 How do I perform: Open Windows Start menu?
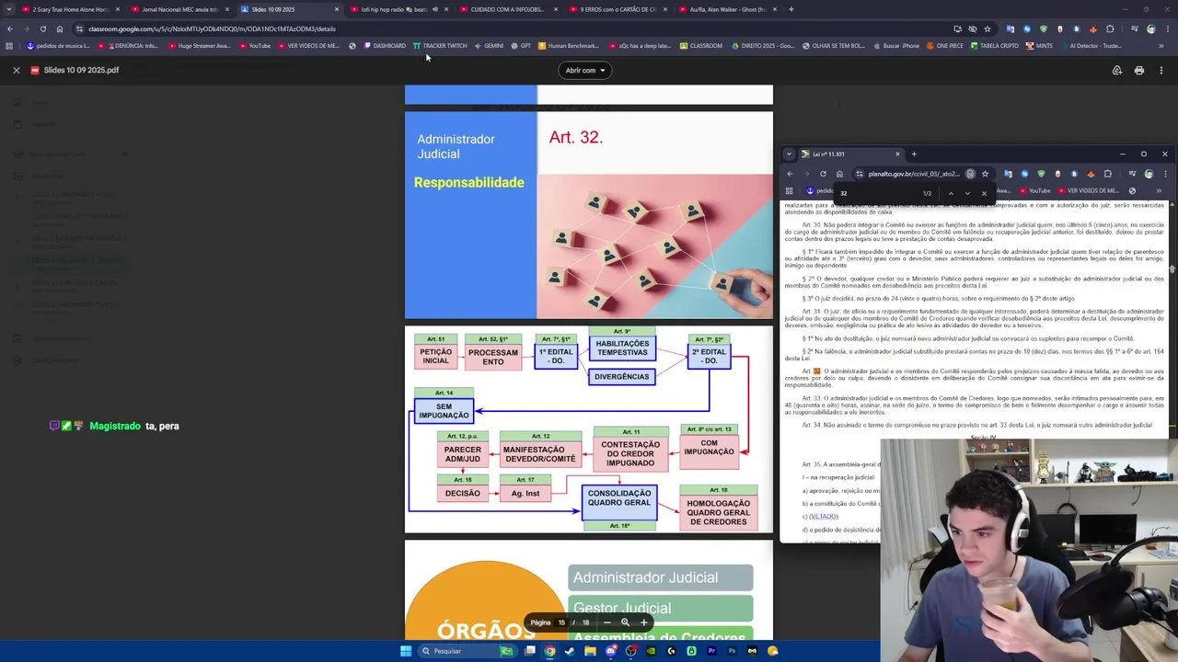click(x=406, y=651)
